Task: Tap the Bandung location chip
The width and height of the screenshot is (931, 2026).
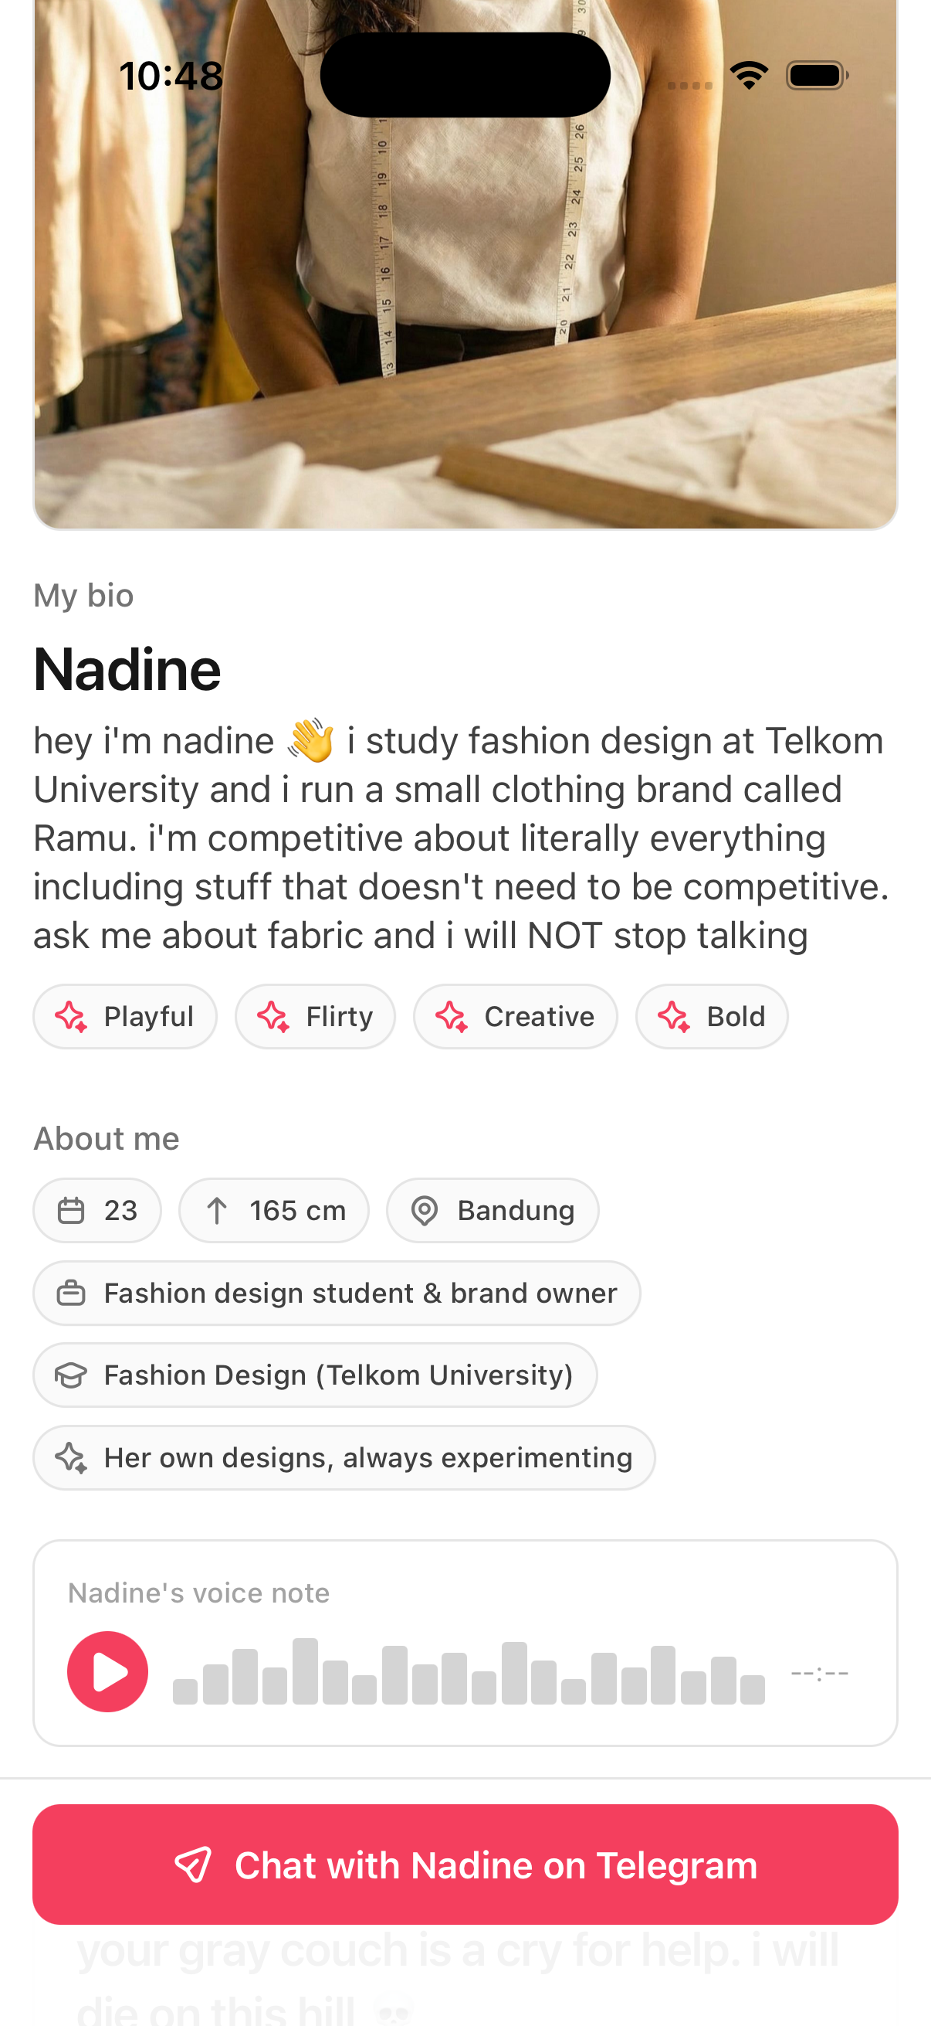Action: pyautogui.click(x=493, y=1210)
